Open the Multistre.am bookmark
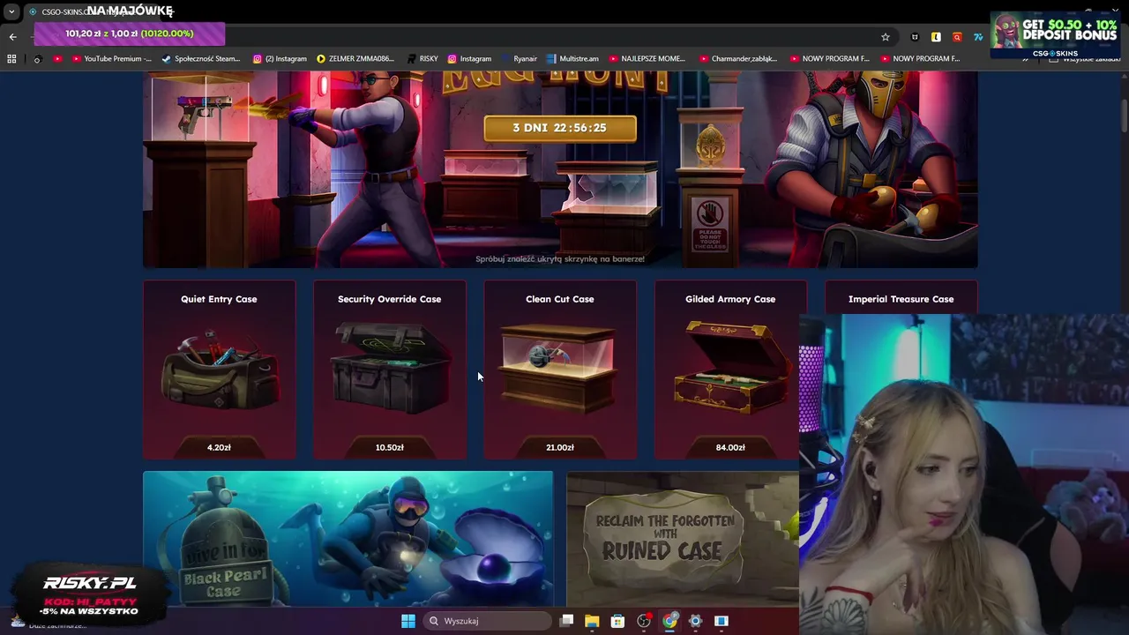Screen dimensions: 1129x635 pyautogui.click(x=572, y=59)
